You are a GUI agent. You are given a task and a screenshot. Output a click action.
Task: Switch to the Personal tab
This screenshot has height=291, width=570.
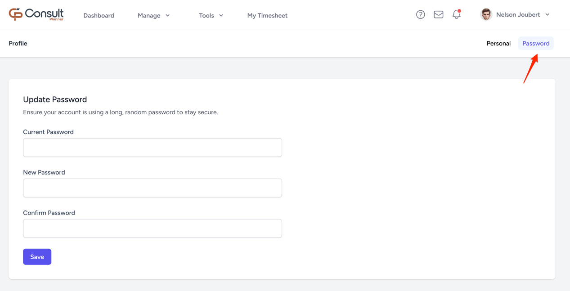(x=498, y=43)
